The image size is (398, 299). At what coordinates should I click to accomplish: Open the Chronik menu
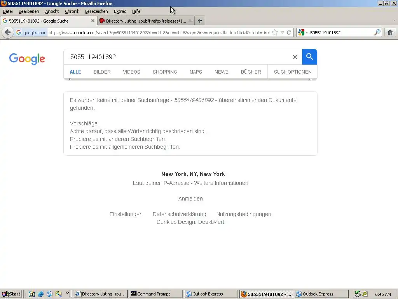(72, 11)
